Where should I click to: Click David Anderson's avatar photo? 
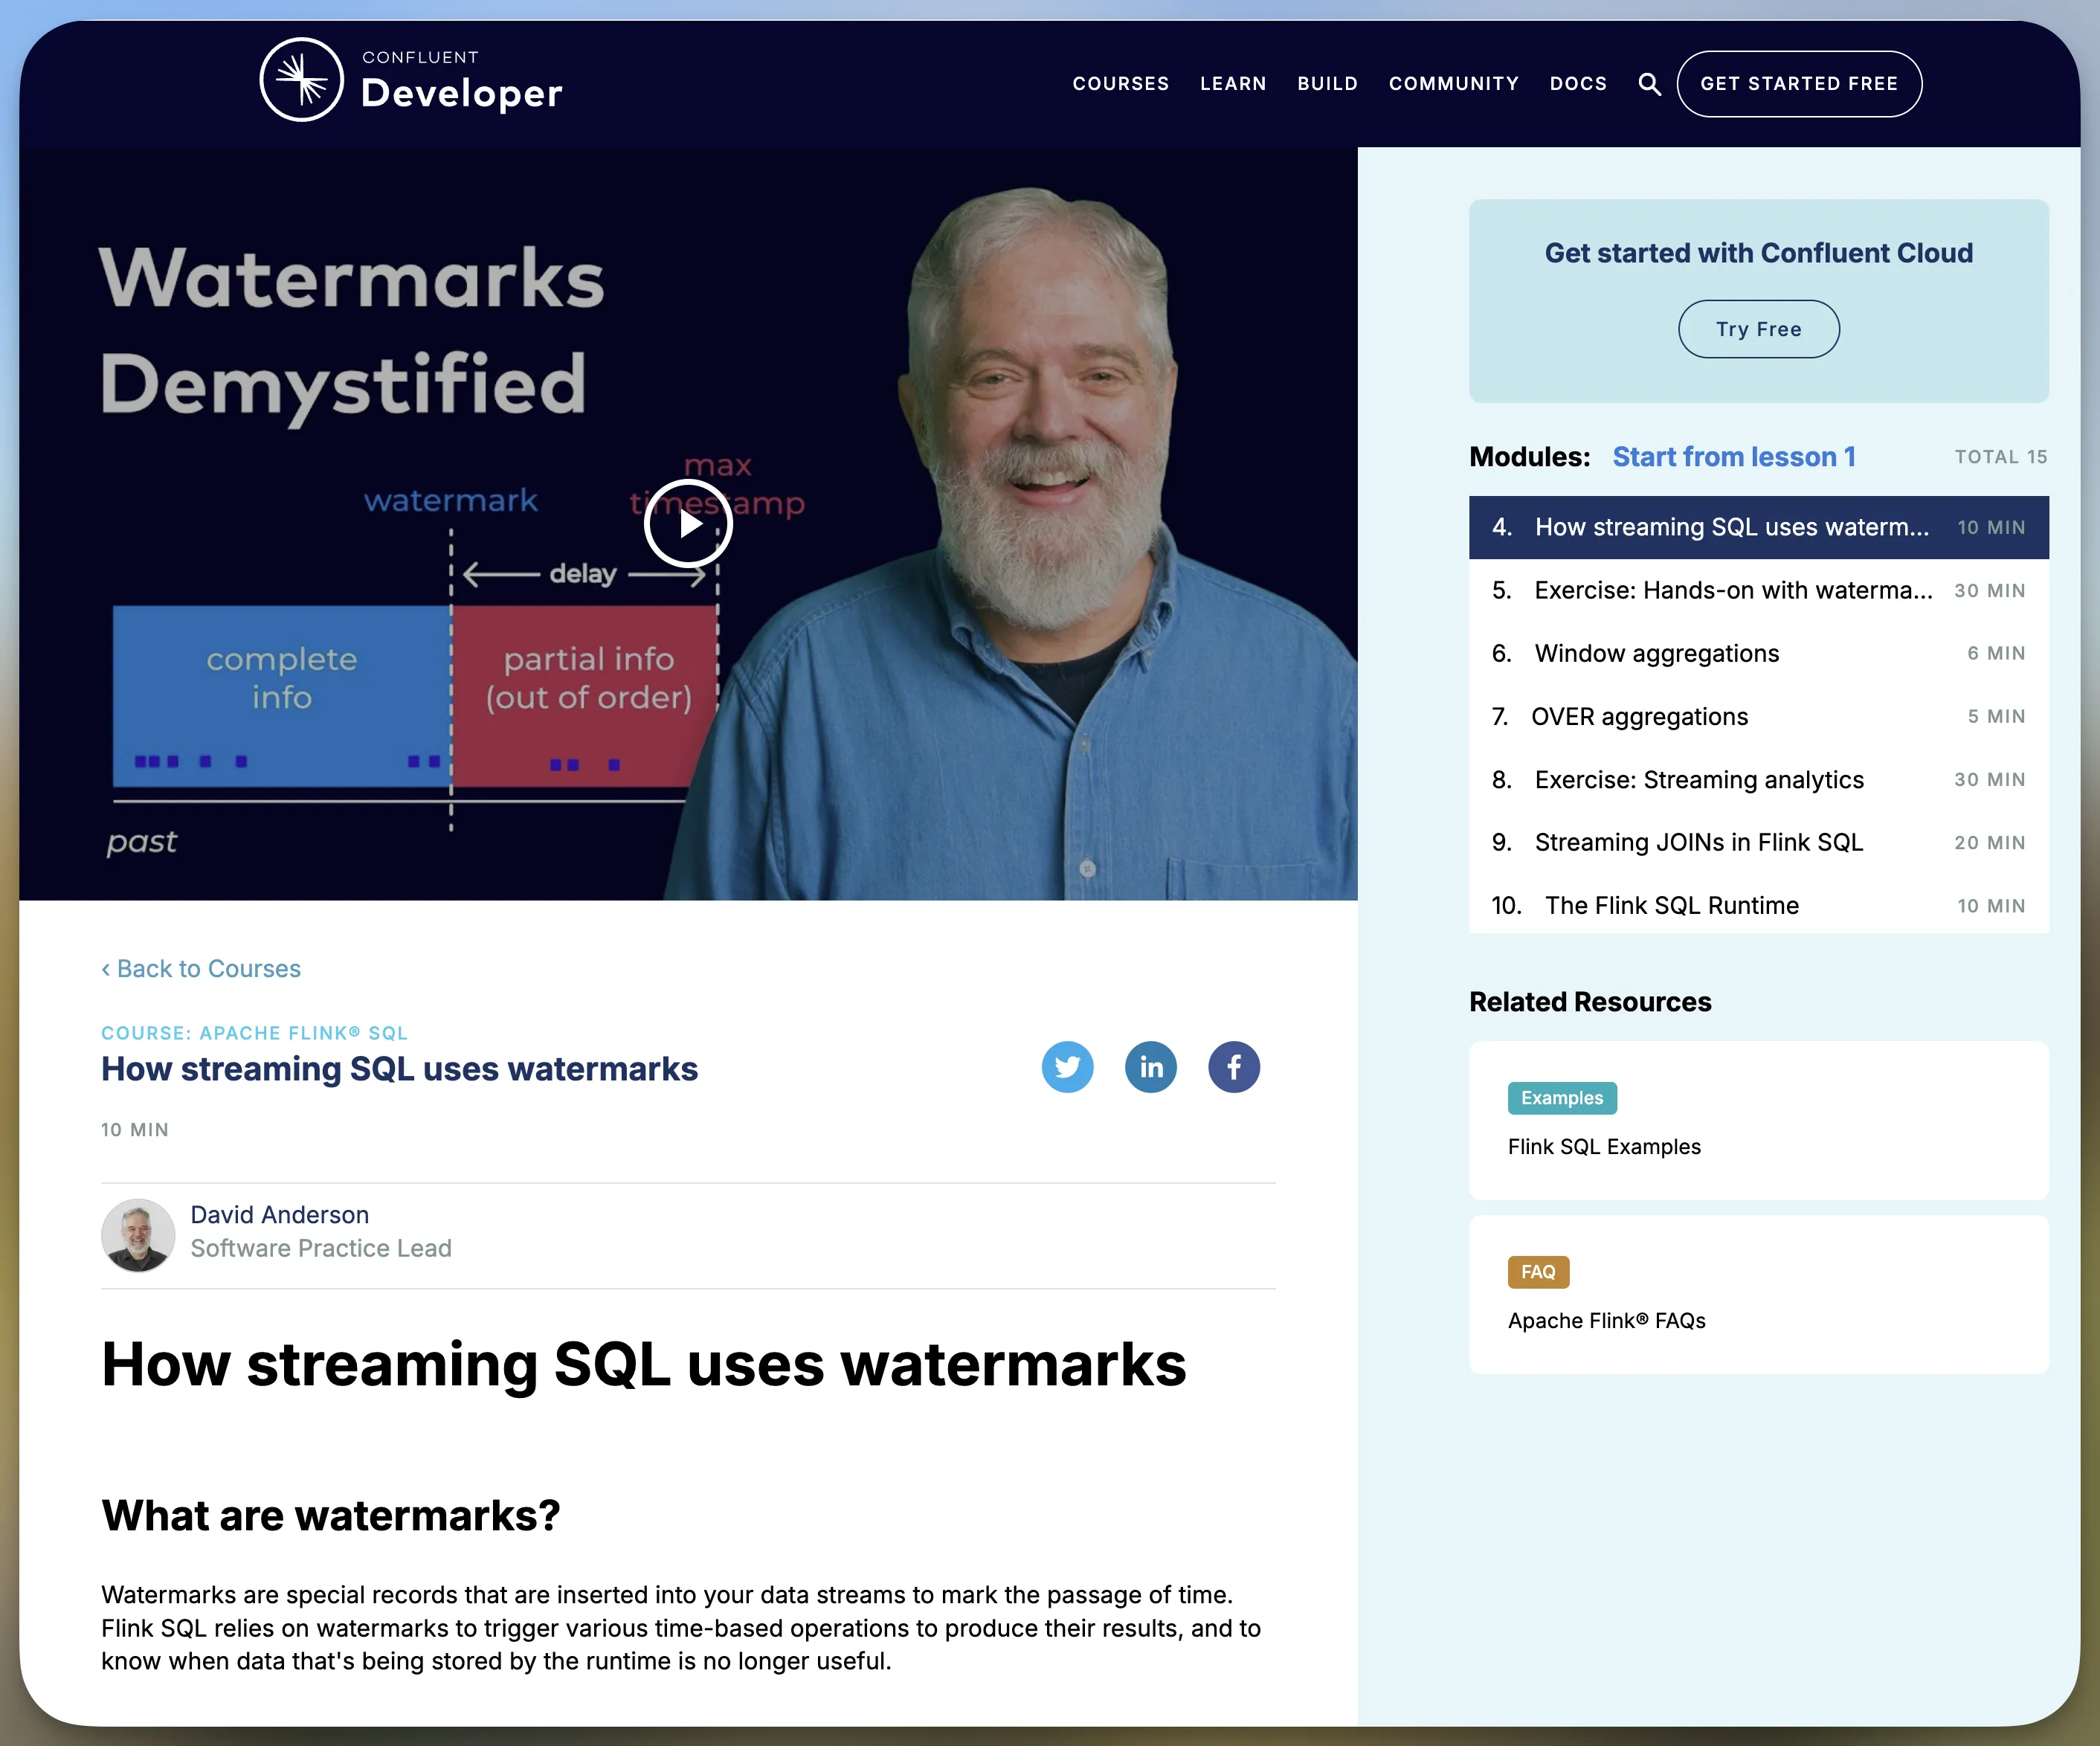(x=138, y=1235)
